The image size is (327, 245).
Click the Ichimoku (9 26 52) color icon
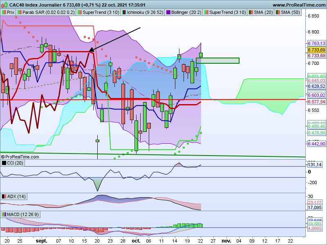[124, 13]
